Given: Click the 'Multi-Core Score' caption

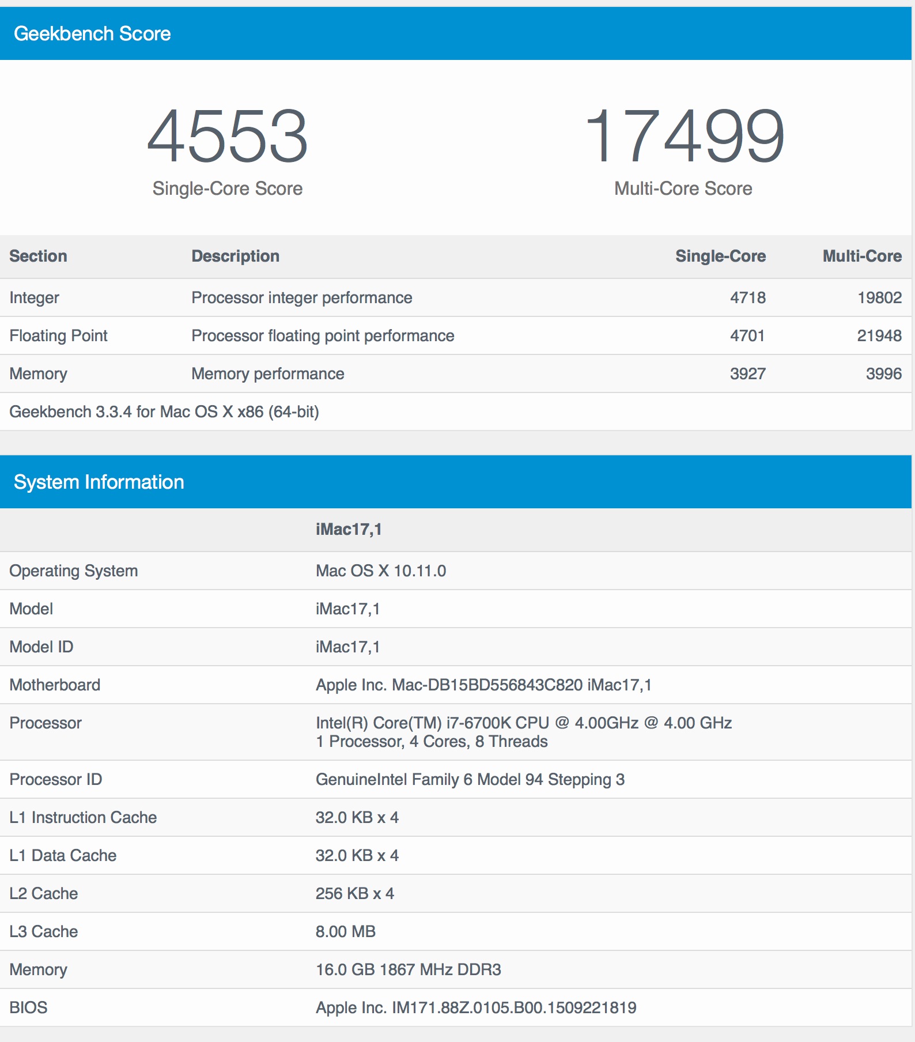Looking at the screenshot, I should click(683, 188).
